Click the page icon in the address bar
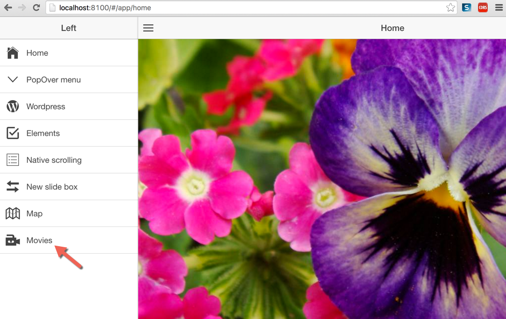The image size is (506, 319). tap(52, 8)
